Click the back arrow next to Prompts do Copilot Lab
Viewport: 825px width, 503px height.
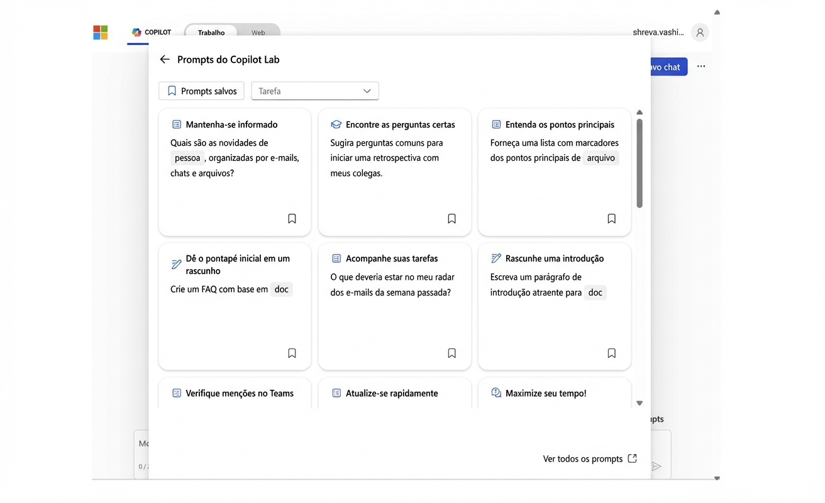[164, 58]
